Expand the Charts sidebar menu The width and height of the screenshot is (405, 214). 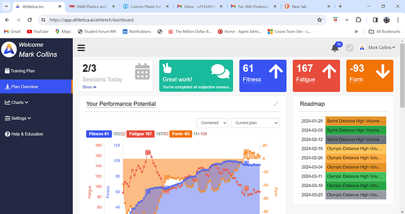pos(16,102)
